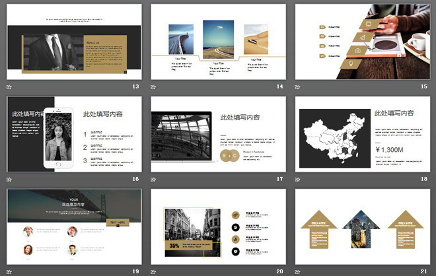The image size is (436, 276).
Task: Play animations using star icon below slide 18
Action: (297, 179)
